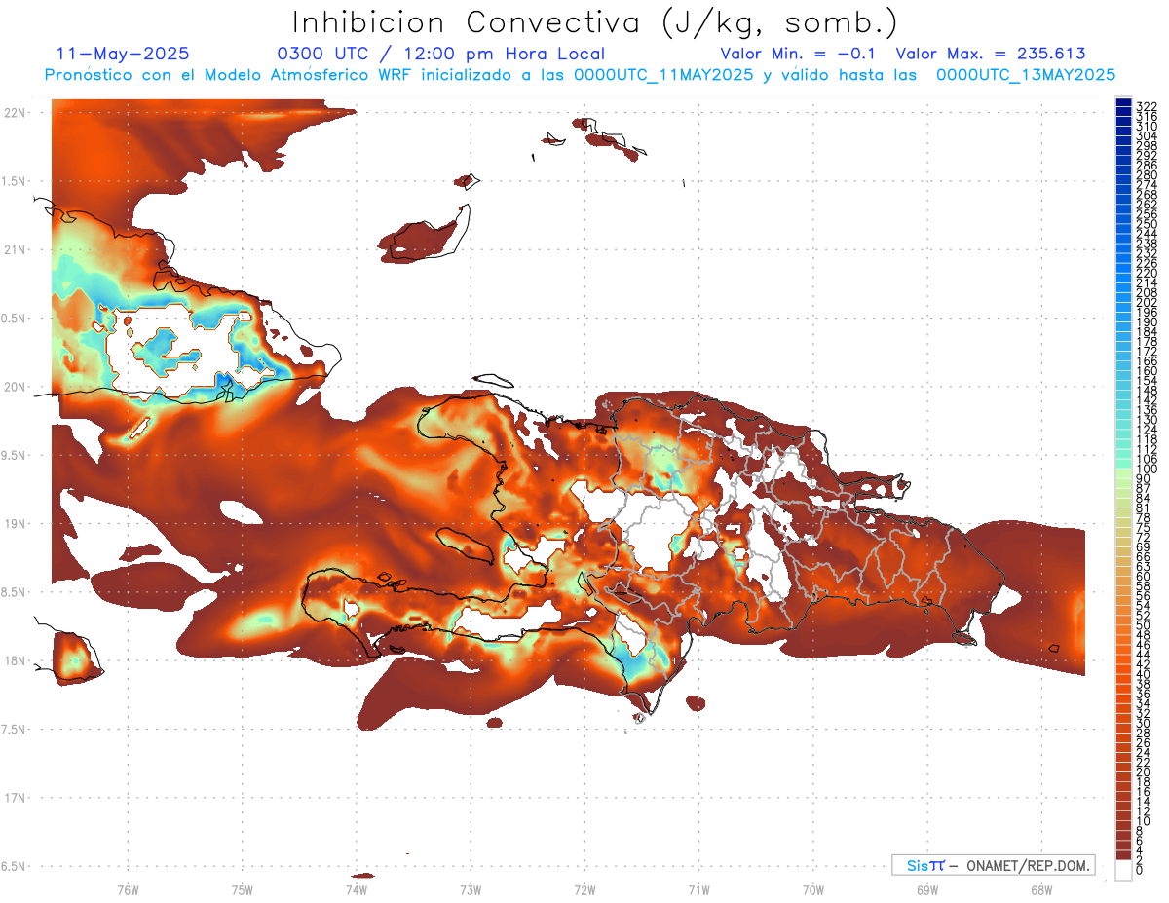Click the colorbar value '100'
This screenshot has width=1169, height=903.
click(x=1146, y=470)
